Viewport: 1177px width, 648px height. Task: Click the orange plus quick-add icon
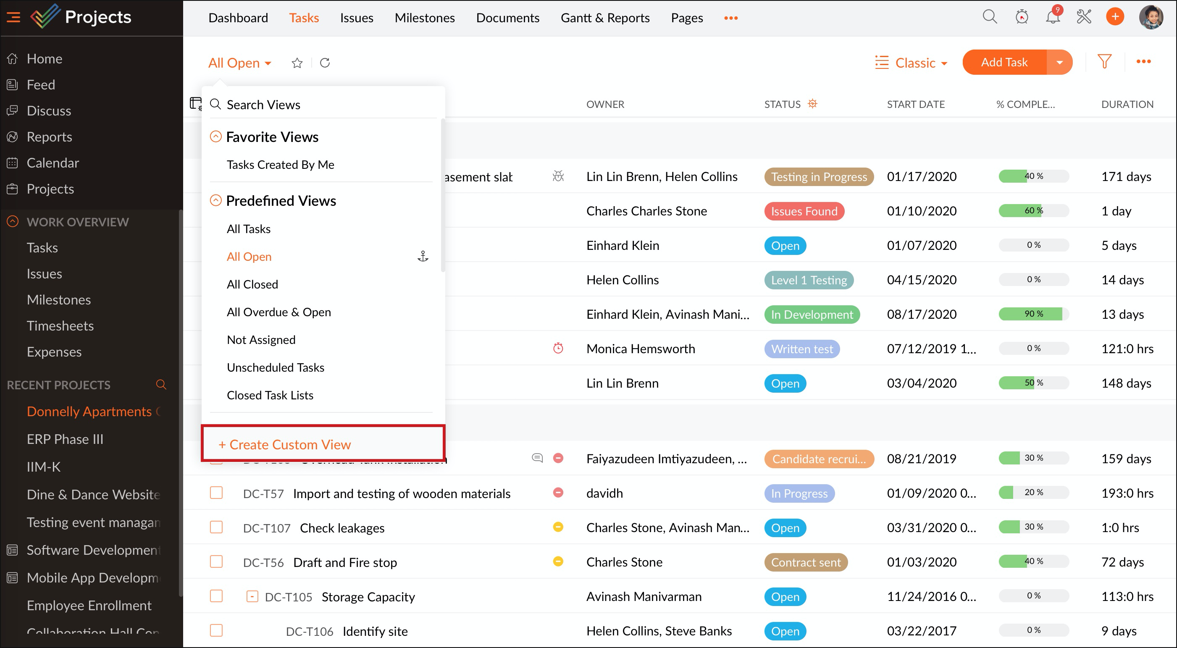click(x=1115, y=17)
